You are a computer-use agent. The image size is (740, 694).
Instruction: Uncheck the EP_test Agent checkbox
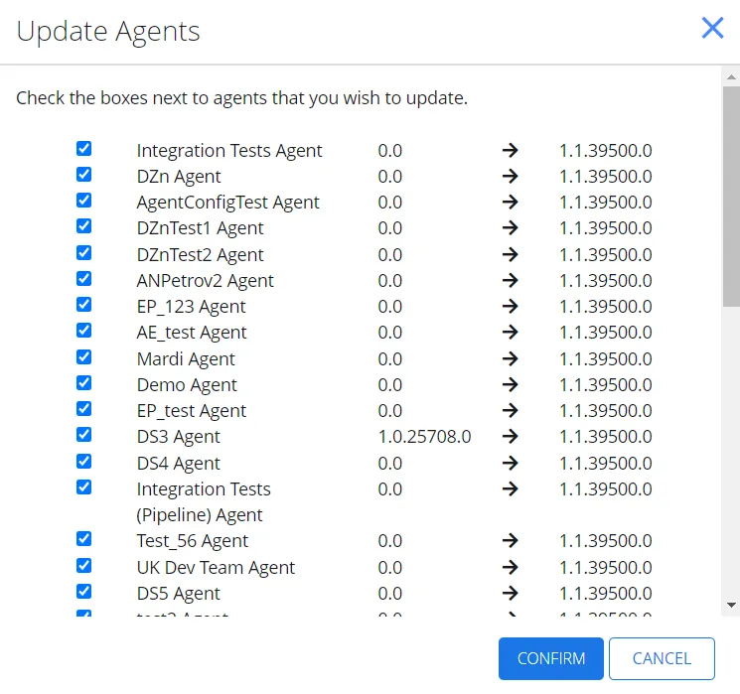coord(84,409)
